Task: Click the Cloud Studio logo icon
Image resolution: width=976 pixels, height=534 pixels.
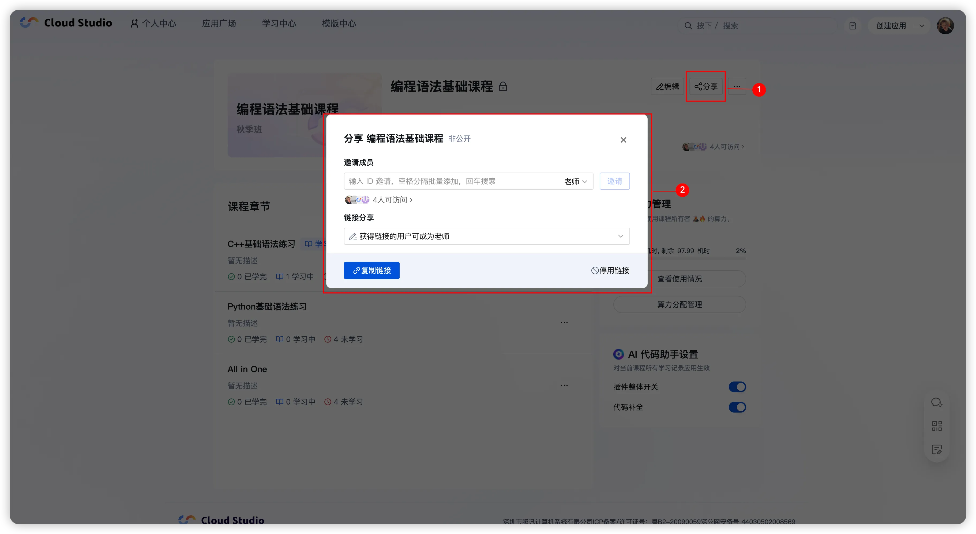Action: (x=29, y=23)
